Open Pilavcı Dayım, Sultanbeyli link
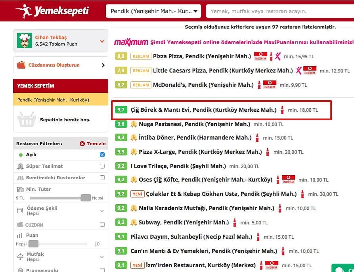354x272 pixels. pyautogui.click(x=191, y=237)
